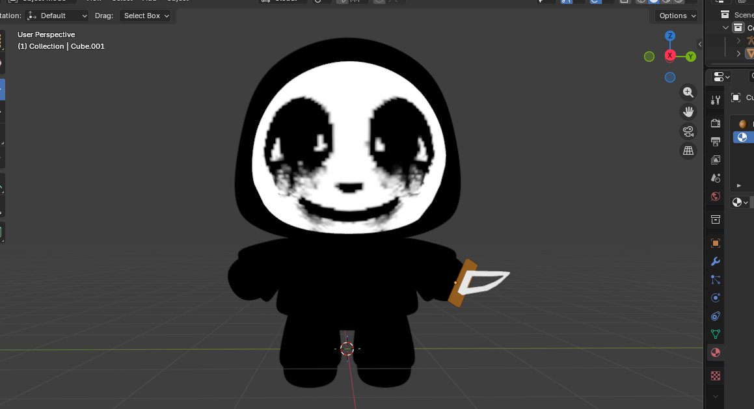Screen dimensions: 754x409
Task: Click the object pin icon beside Cu
Action: (x=736, y=98)
